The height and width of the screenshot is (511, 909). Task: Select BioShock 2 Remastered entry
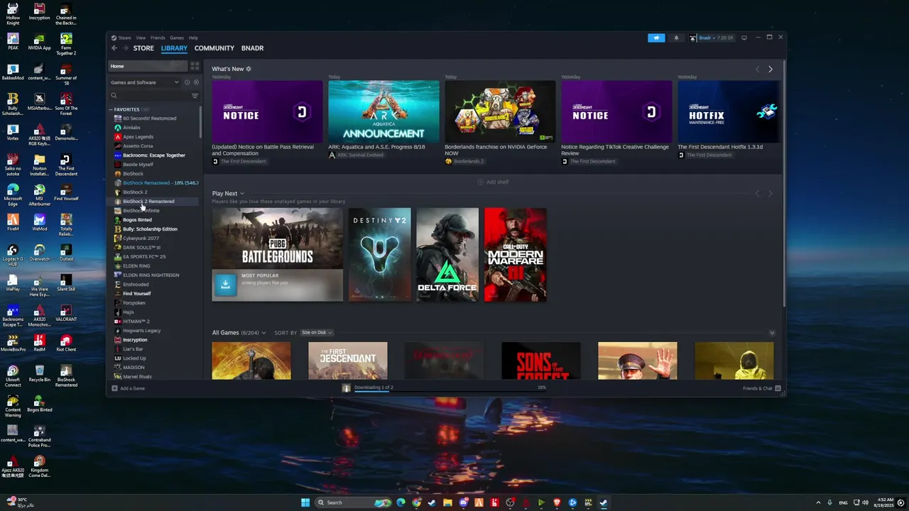[148, 202]
